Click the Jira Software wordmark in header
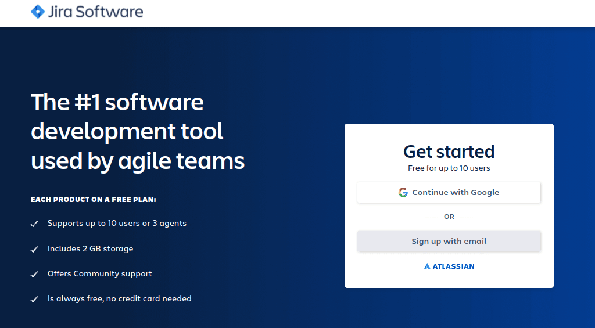595x328 pixels. (96, 12)
